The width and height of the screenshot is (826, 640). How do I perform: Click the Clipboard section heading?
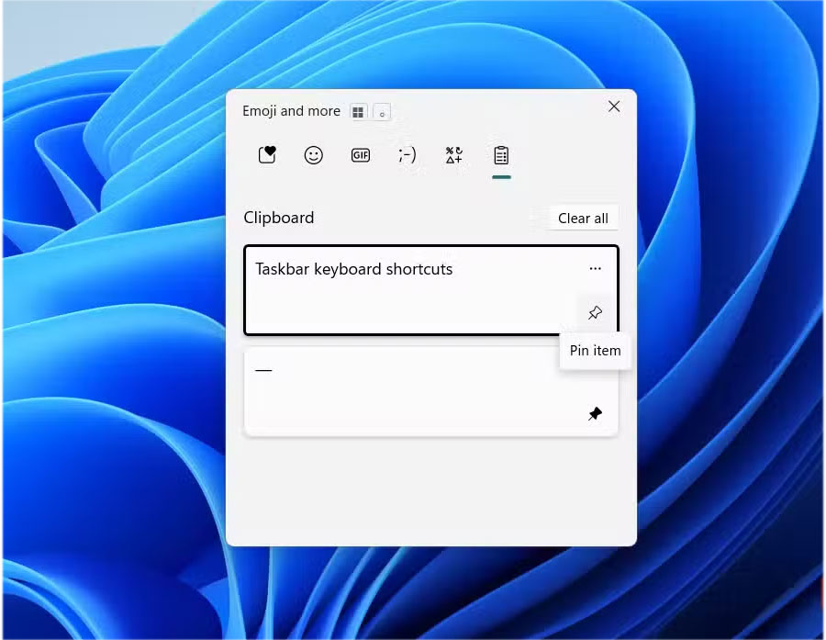click(x=279, y=218)
